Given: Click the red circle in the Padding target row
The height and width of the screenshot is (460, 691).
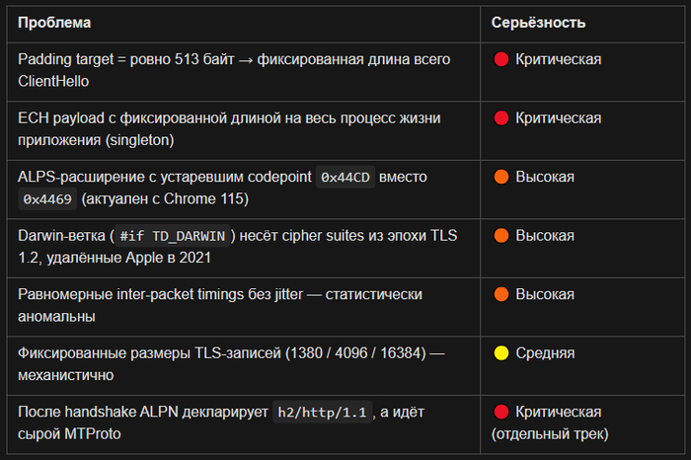Looking at the screenshot, I should [x=500, y=59].
